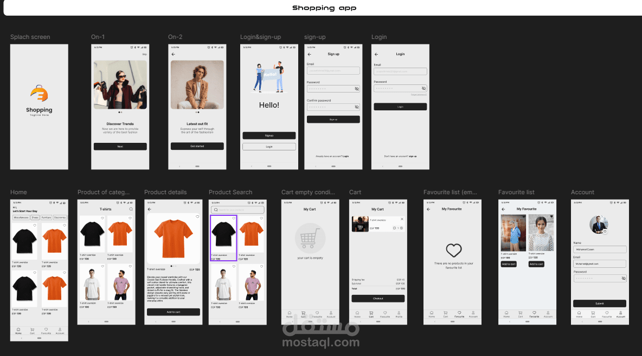Open Account from Home screen bottom navigation
642x356 pixels.
60,331
